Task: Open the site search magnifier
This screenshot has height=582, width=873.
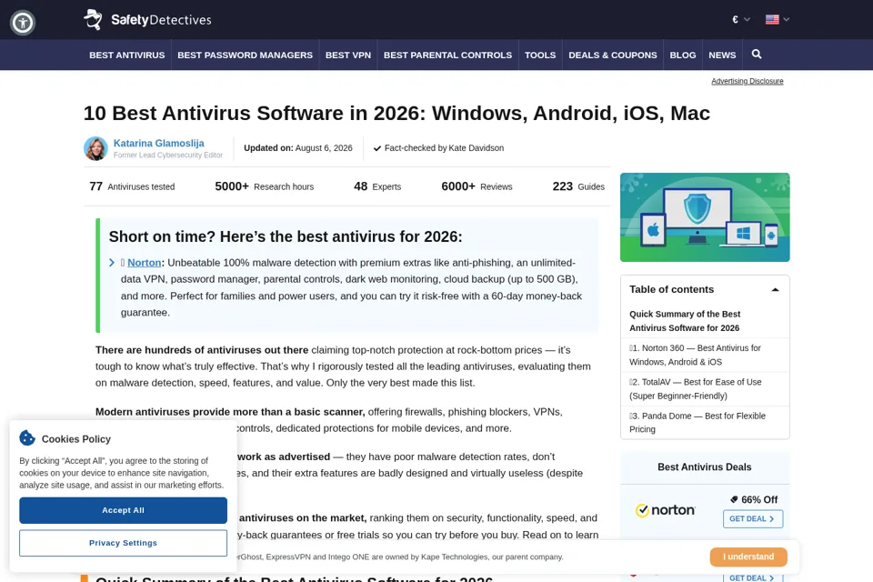Action: click(x=756, y=54)
